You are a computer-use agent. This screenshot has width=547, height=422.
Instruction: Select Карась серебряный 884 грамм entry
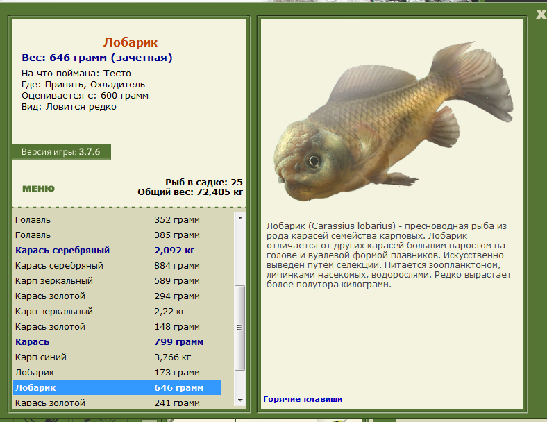117,266
